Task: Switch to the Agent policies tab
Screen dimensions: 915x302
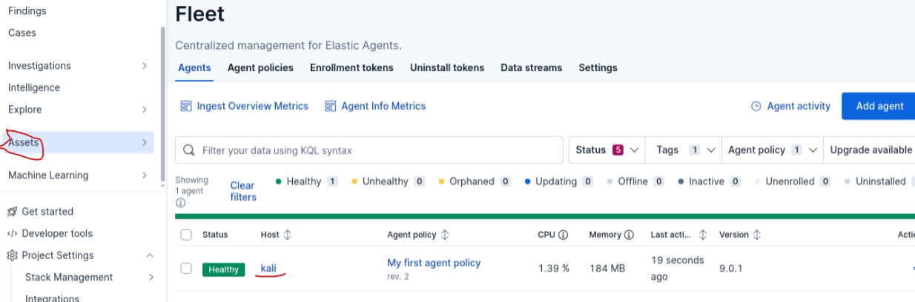Action: click(x=260, y=67)
